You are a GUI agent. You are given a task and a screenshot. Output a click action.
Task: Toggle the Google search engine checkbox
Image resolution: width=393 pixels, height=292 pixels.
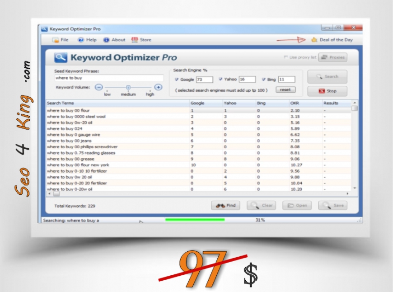coord(177,79)
